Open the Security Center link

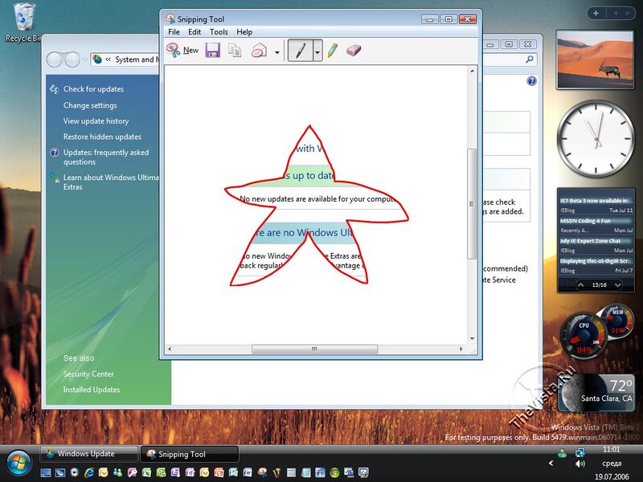coord(88,374)
